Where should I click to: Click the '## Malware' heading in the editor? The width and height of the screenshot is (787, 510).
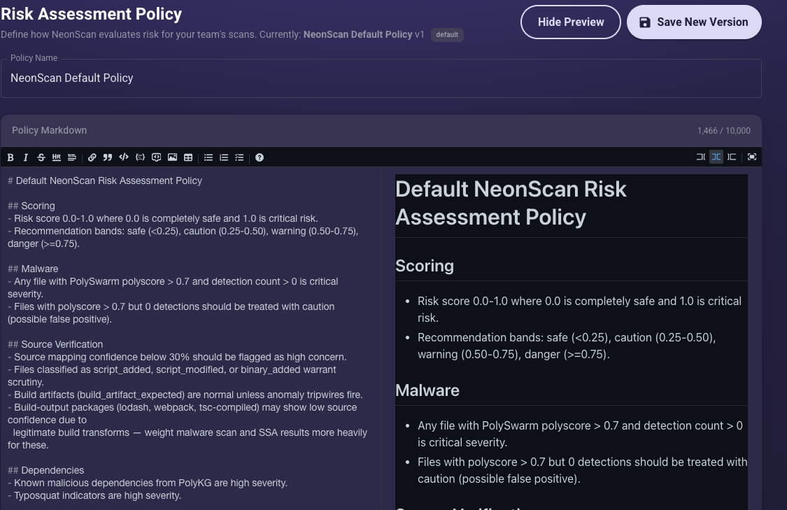[33, 269]
